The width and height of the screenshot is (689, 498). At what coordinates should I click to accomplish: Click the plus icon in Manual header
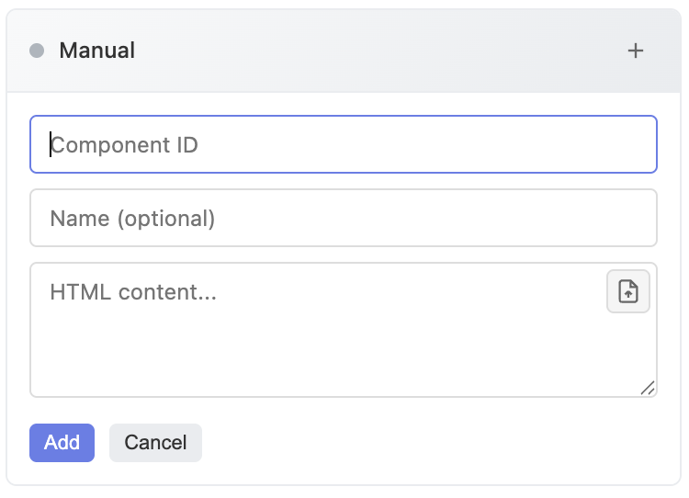[635, 51]
